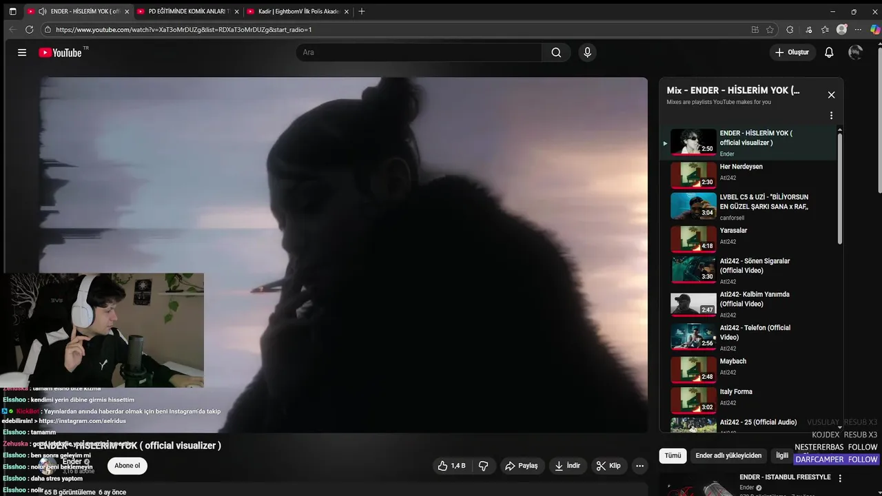Open YouTube account avatar menu
This screenshot has height=496, width=882.
pos(856,52)
